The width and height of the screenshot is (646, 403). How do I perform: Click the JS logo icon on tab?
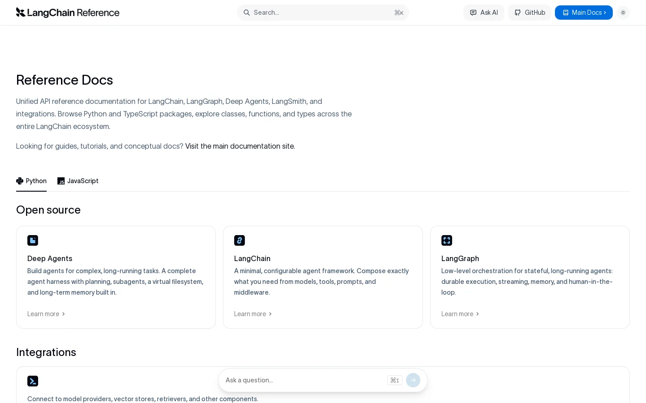point(61,181)
